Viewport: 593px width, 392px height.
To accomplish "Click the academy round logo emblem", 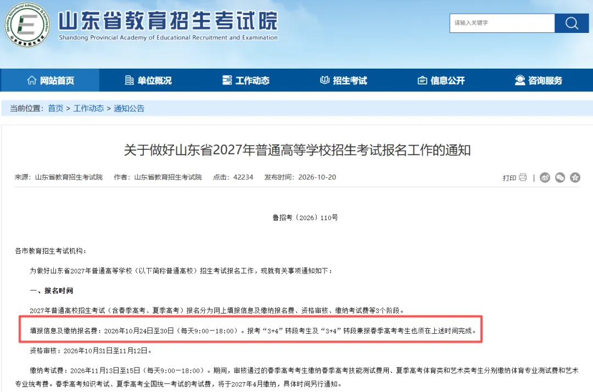I will pos(27,25).
